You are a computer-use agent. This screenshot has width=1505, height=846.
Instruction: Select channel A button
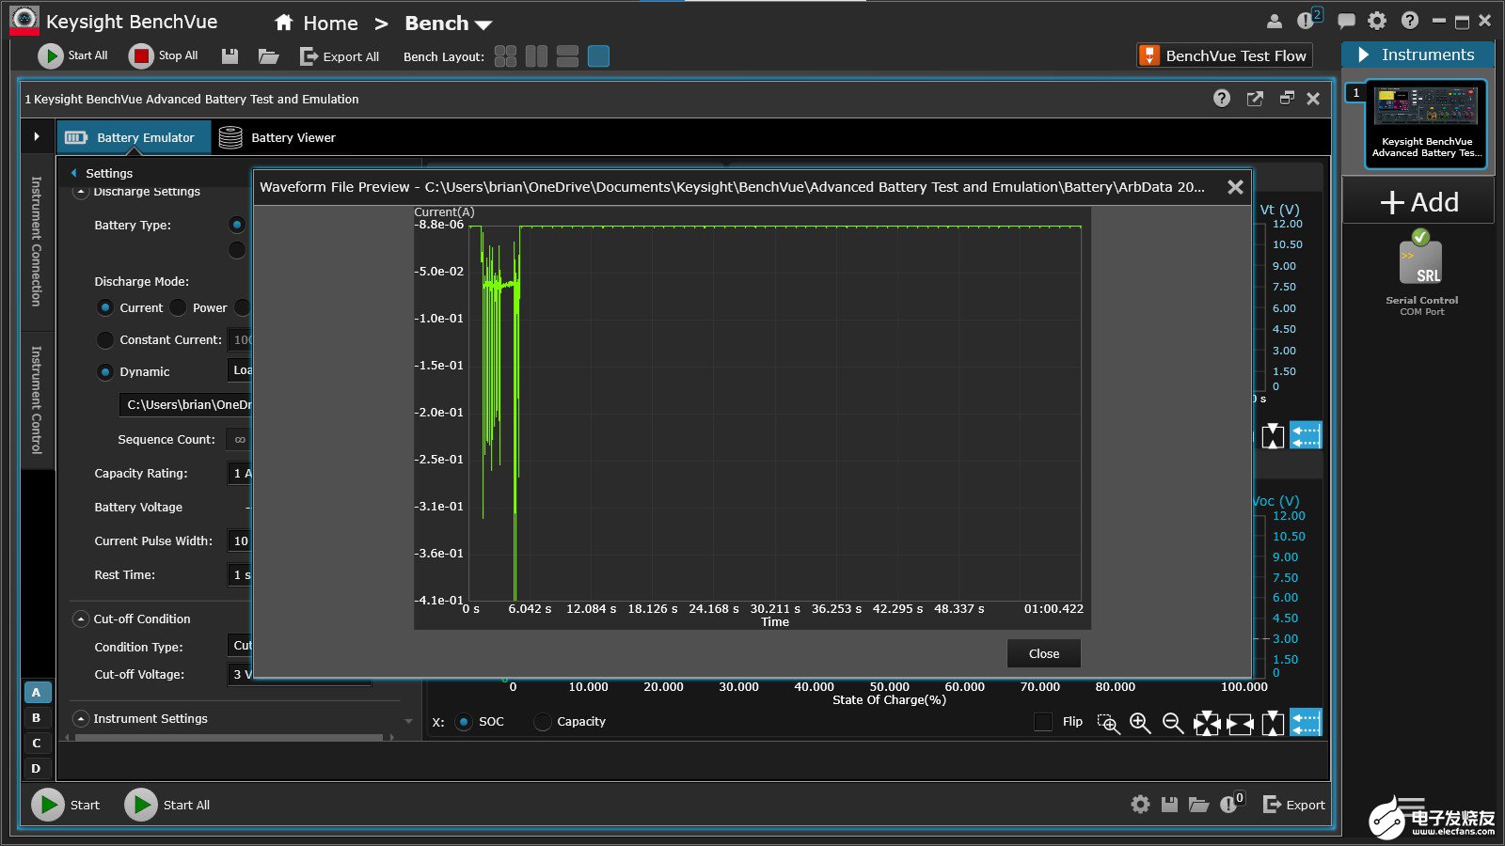[x=36, y=693]
